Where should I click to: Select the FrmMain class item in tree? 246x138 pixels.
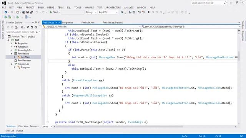click(x=25, y=57)
